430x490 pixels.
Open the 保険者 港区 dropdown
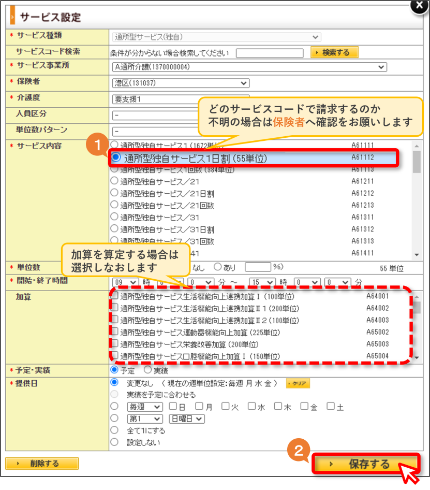[181, 83]
